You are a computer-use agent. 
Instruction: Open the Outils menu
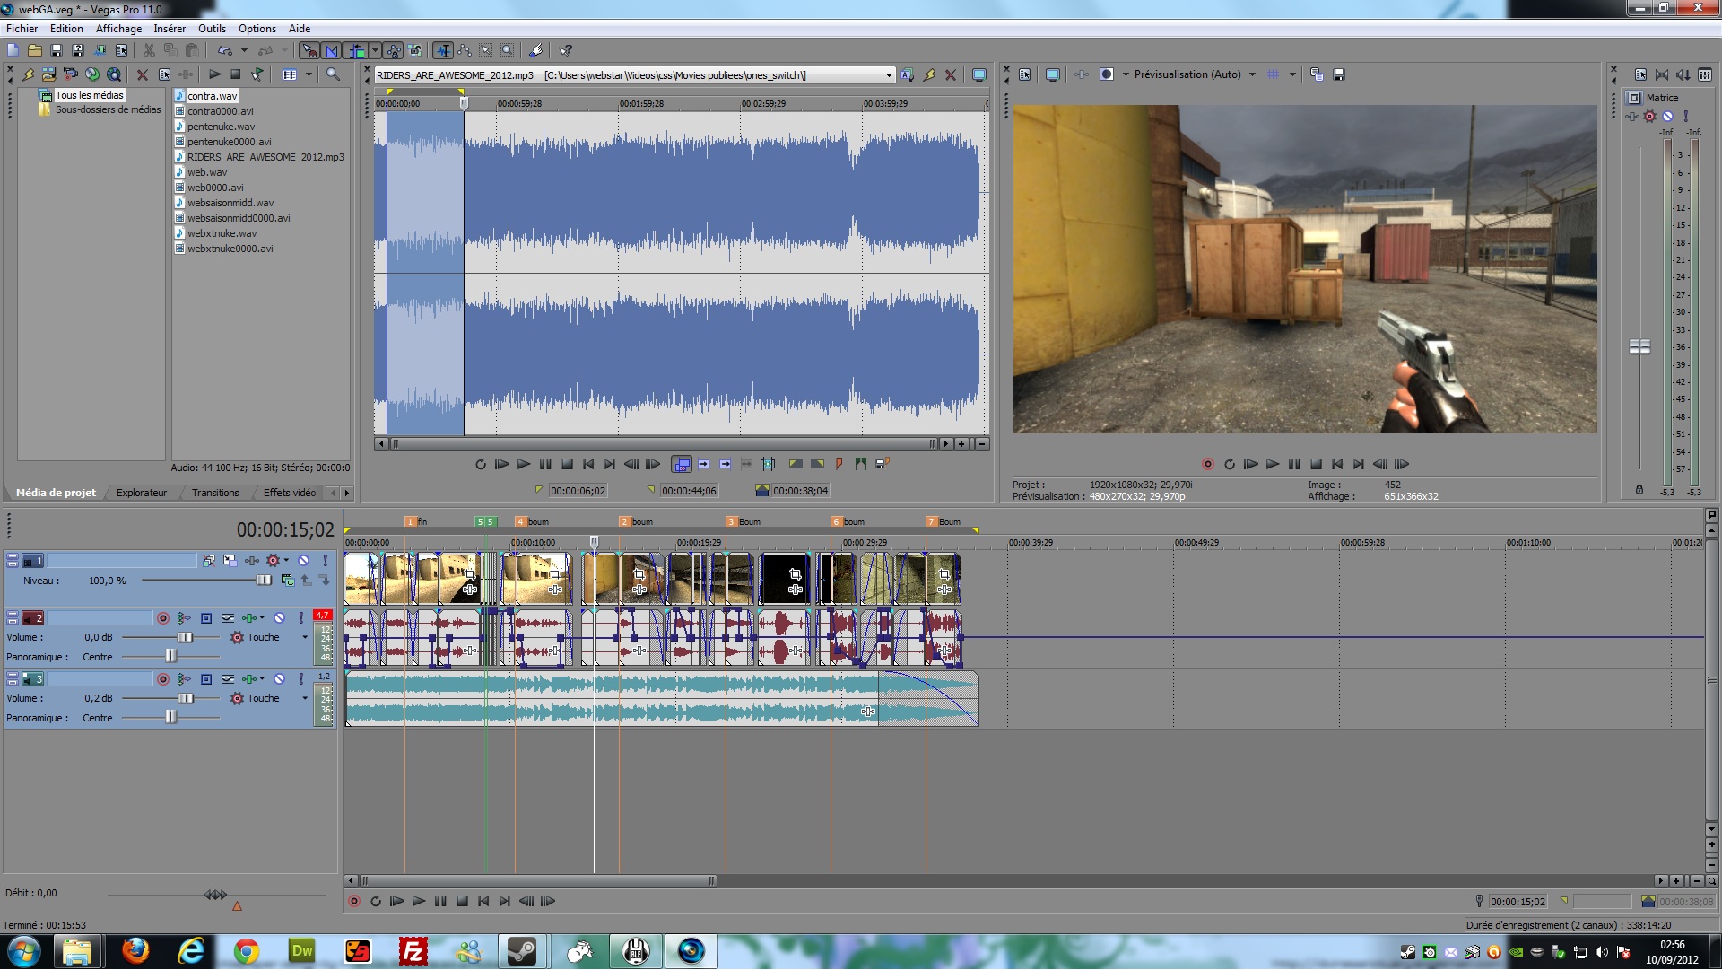click(x=212, y=29)
